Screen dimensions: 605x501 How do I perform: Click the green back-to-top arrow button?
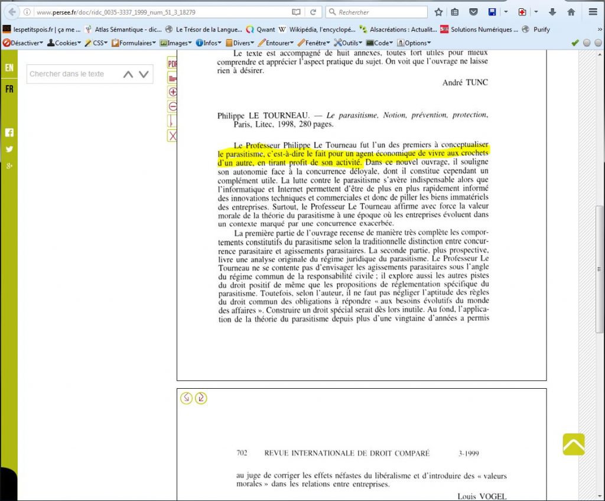[573, 444]
